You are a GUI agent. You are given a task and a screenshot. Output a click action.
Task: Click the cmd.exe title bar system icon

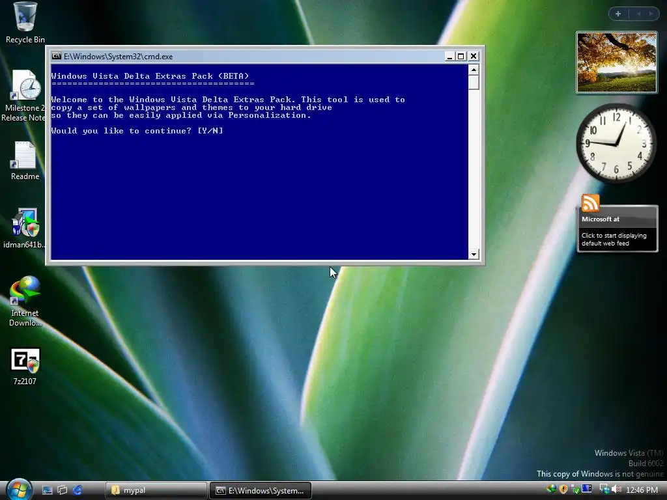pos(56,56)
